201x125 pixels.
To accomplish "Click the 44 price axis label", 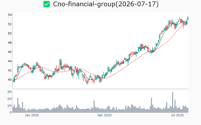I will [10, 61].
